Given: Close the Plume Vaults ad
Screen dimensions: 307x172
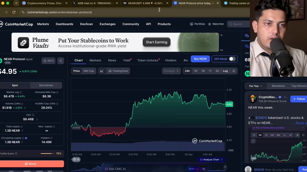Looking at the screenshot, I should [x=222, y=35].
